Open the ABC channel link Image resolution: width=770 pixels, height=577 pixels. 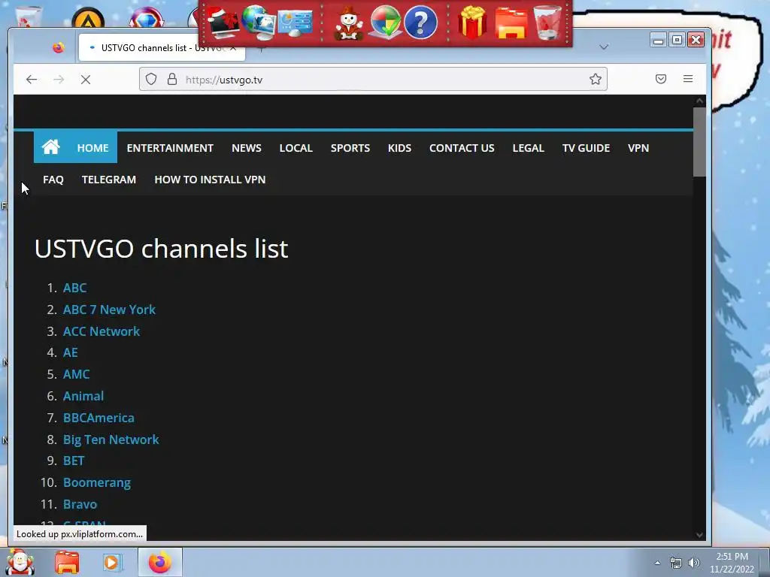click(74, 288)
